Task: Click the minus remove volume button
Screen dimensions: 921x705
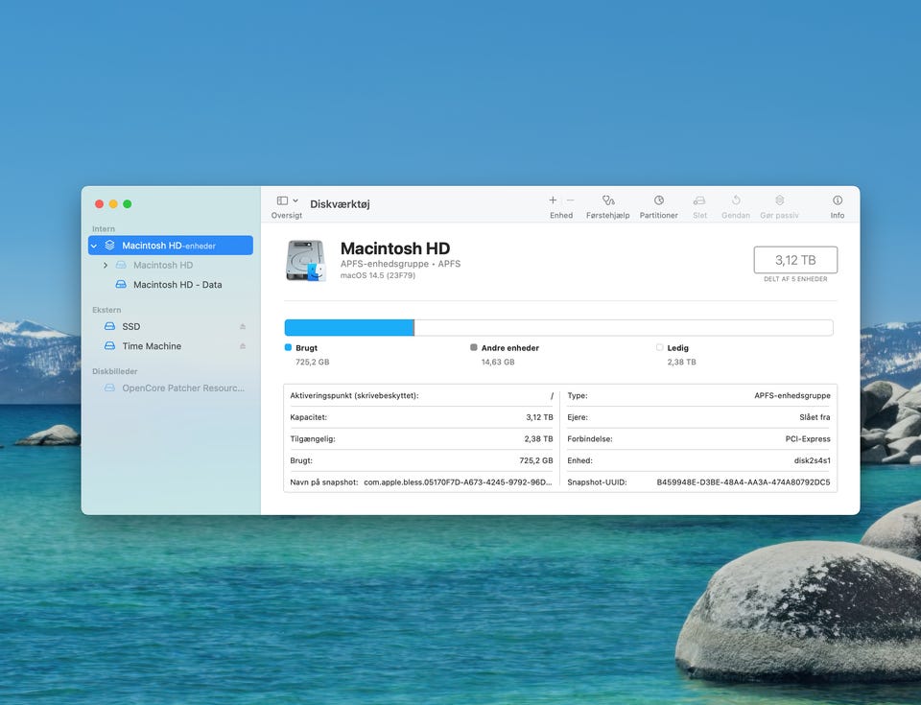Action: click(x=571, y=200)
